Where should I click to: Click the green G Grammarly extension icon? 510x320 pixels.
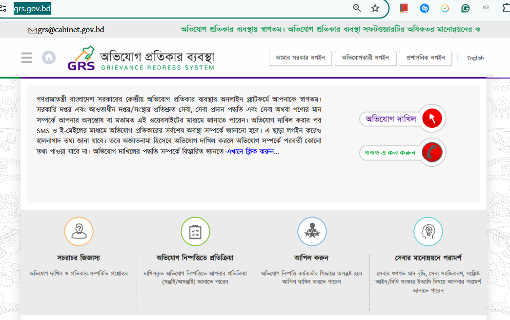pyautogui.click(x=466, y=8)
